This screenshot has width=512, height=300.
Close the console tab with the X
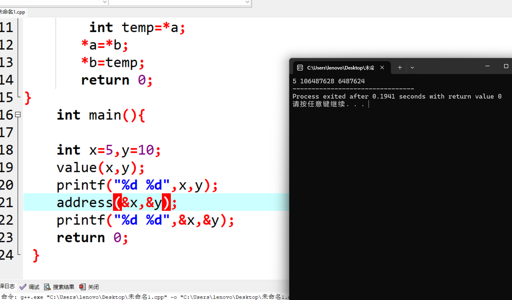(x=382, y=67)
